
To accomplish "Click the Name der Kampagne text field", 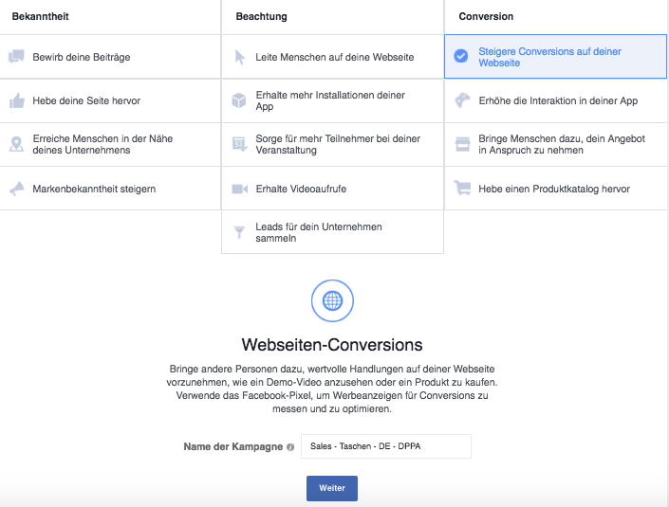I will (x=386, y=446).
